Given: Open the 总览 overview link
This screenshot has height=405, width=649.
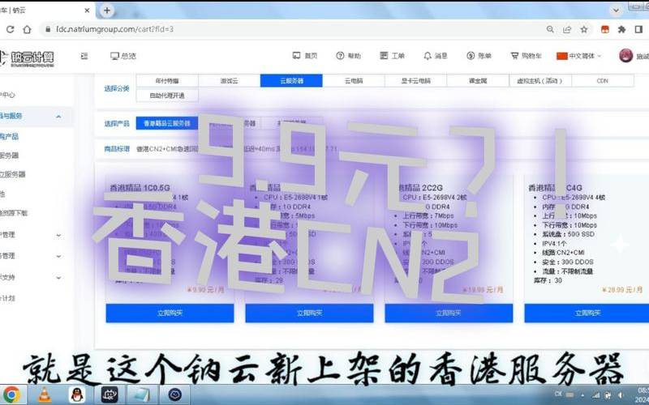Looking at the screenshot, I should pos(123,56).
